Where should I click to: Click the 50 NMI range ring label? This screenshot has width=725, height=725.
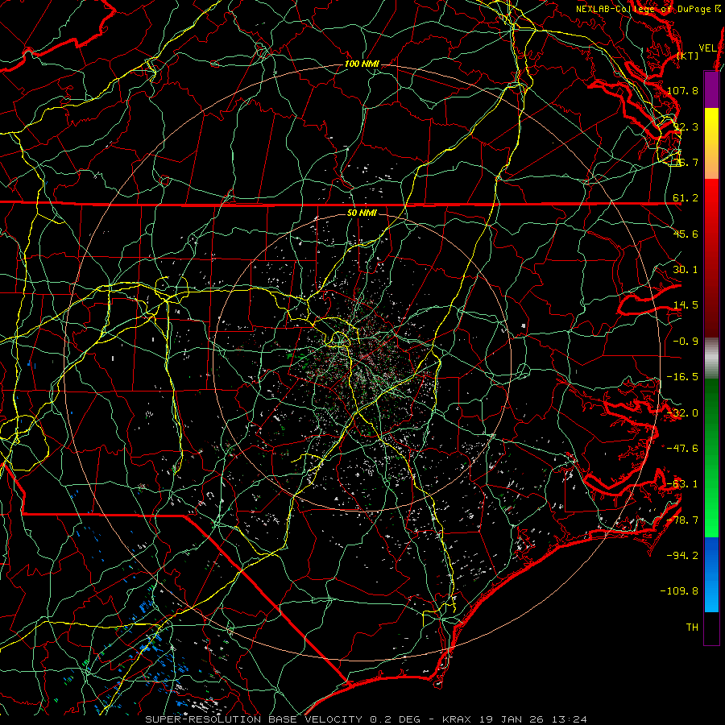362,213
